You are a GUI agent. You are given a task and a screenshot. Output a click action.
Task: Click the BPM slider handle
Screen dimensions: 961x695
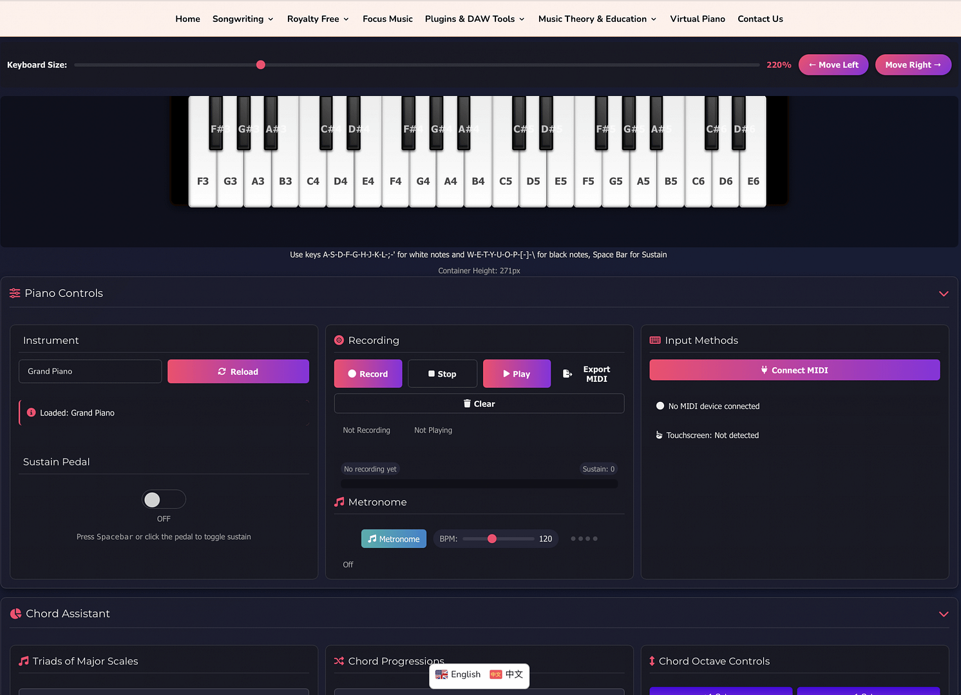click(x=492, y=538)
